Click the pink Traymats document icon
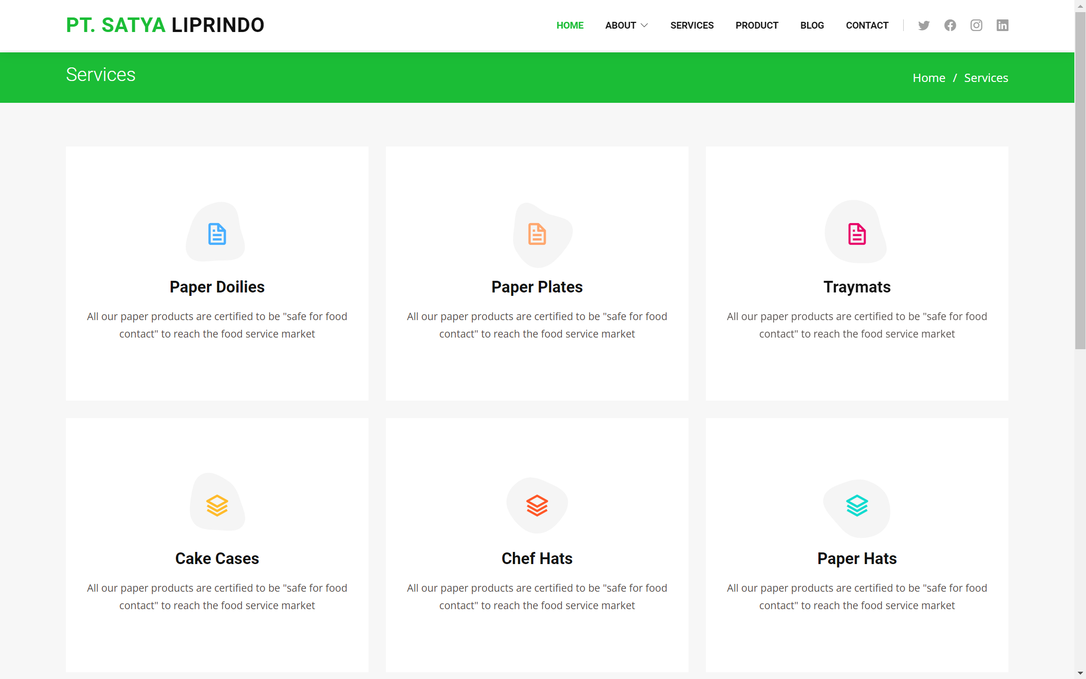The image size is (1086, 679). [x=857, y=234]
